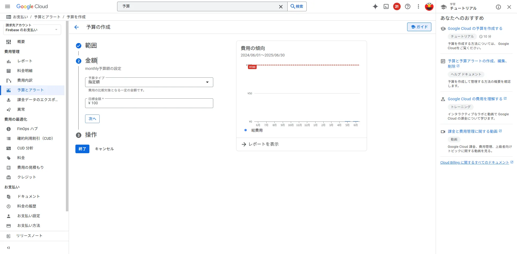
Task: Open notifications badge showing 21
Action: tap(397, 6)
